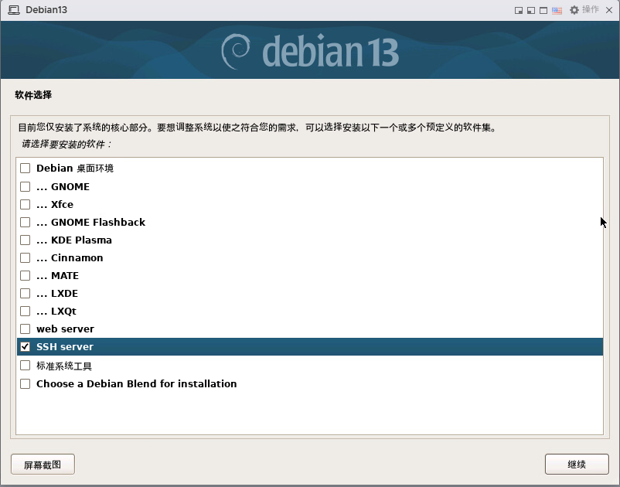The image size is (620, 487).
Task: Click the gear icon in the title bar
Action: 574,10
